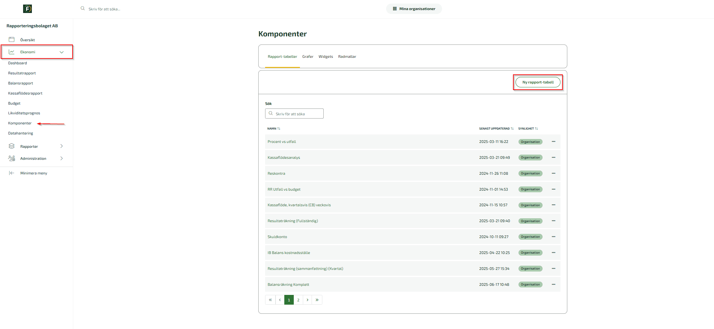714x329 pixels.
Task: Click the grid icon in Mina organisationer
Action: coord(395,9)
